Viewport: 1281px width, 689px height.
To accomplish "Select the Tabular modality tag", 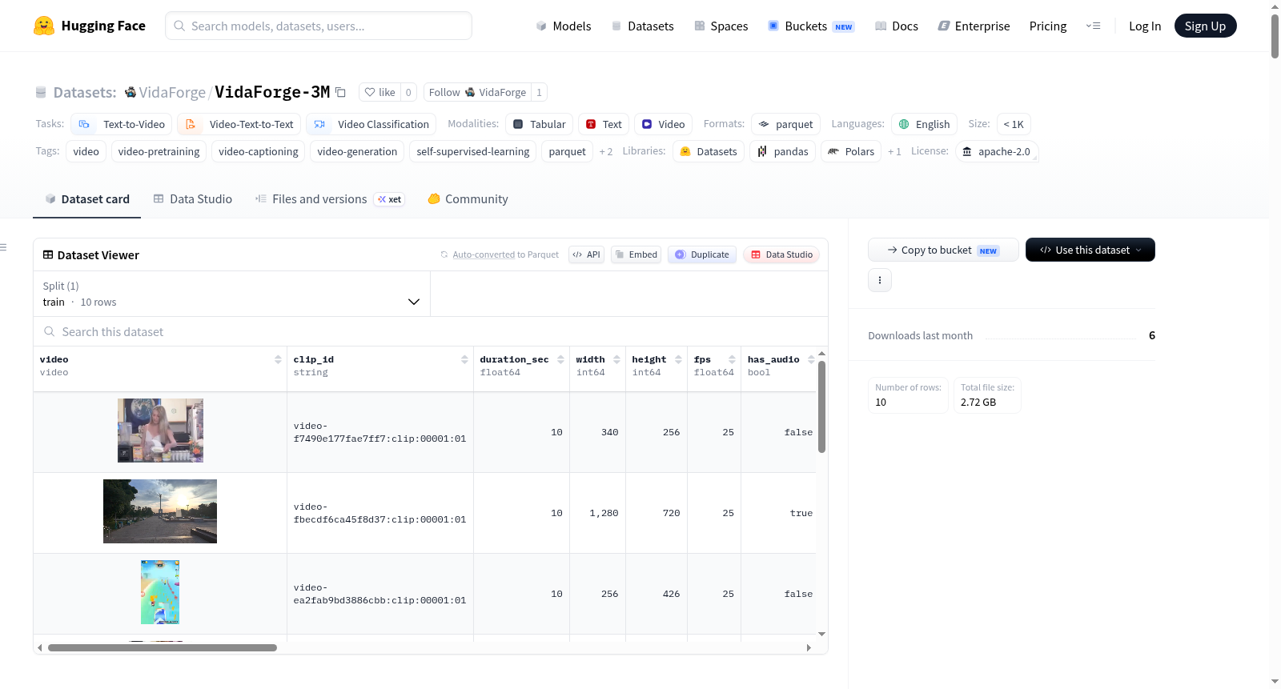I will click(x=540, y=124).
